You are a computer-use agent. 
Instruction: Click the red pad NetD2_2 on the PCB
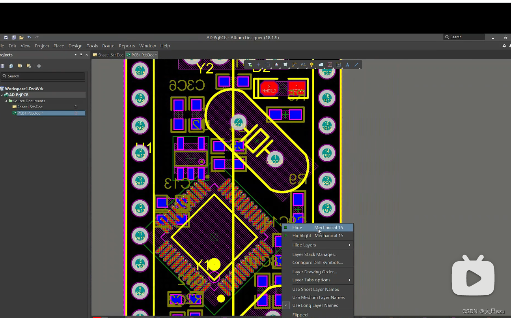(269, 88)
